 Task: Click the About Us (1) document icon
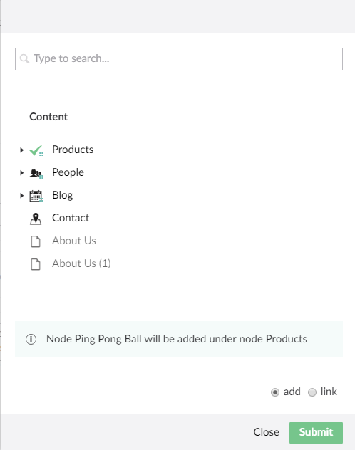36,264
